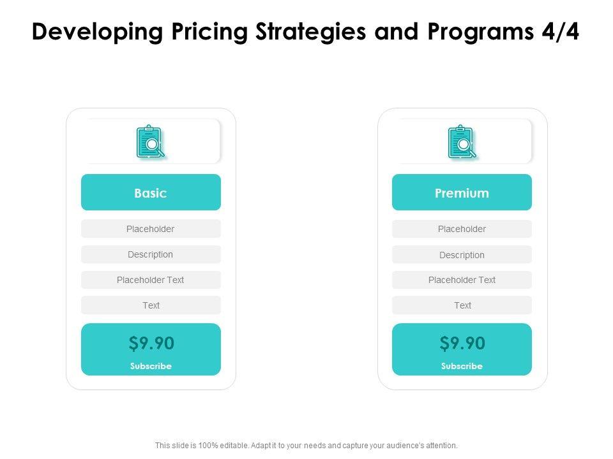Click the editable slide footer note
613x459 pixels.
(306, 446)
